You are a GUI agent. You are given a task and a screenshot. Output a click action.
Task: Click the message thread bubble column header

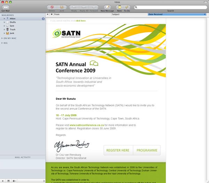pos(52,14)
